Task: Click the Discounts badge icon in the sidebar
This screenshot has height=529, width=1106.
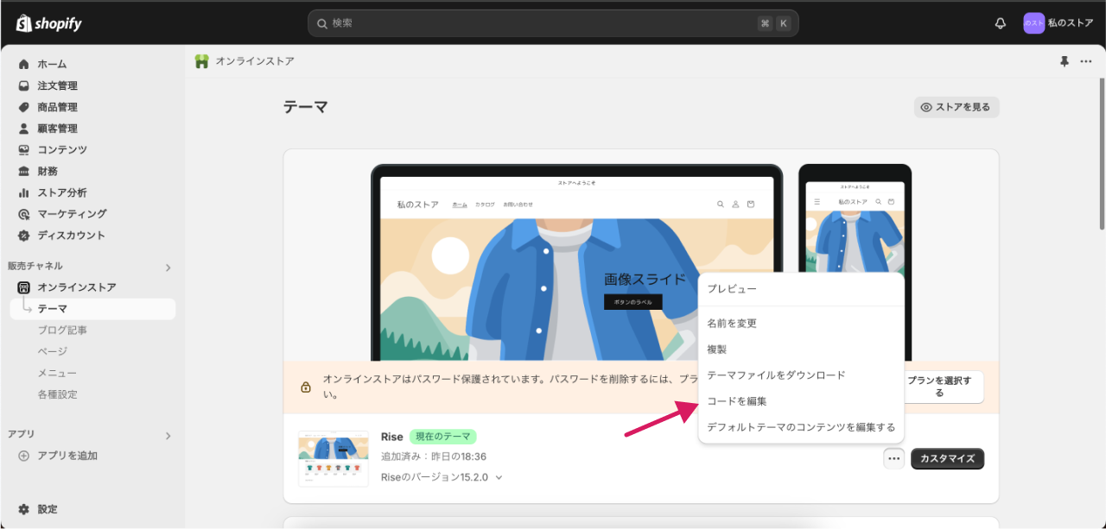Action: click(x=24, y=236)
